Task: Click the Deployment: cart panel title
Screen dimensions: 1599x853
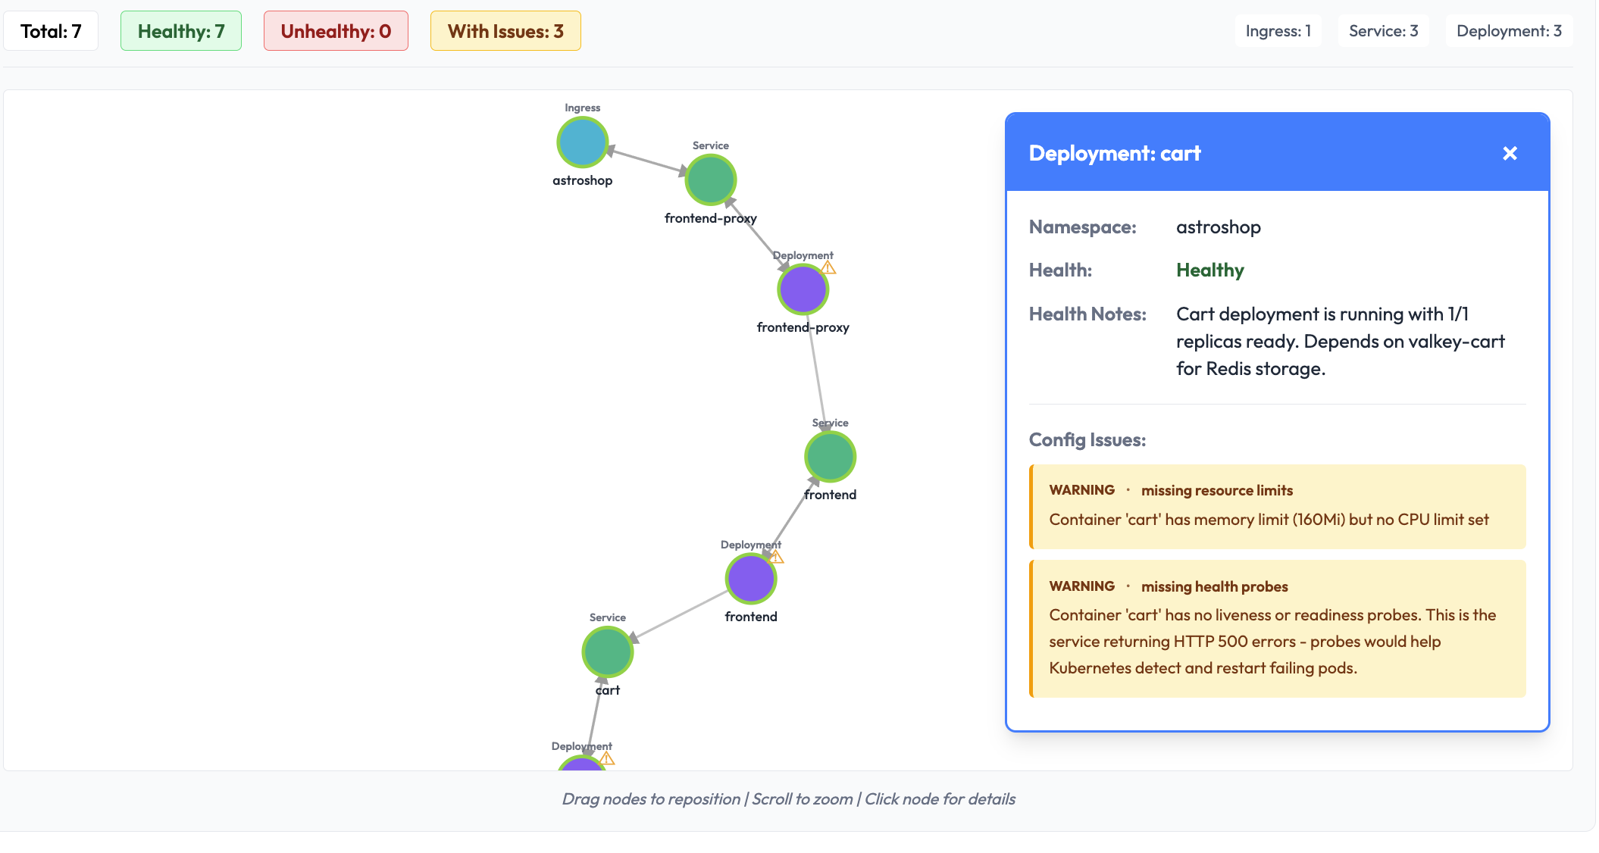Action: (1115, 153)
